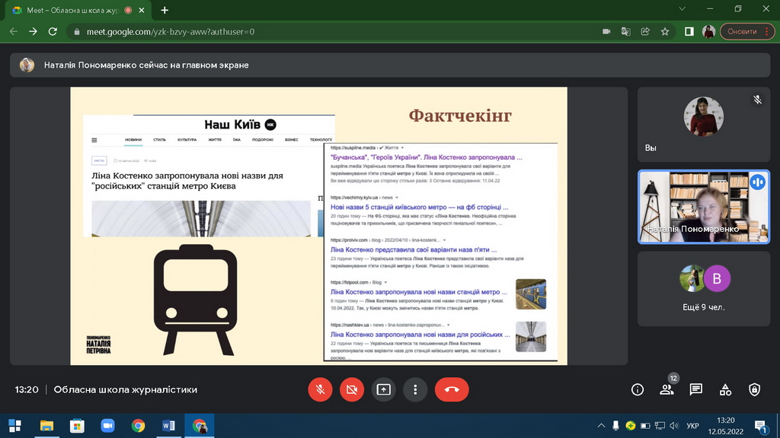Expand the tab search dropdown
The width and height of the screenshot is (780, 438).
coord(682,9)
